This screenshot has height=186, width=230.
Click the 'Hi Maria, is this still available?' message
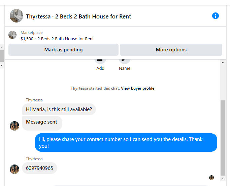click(59, 109)
